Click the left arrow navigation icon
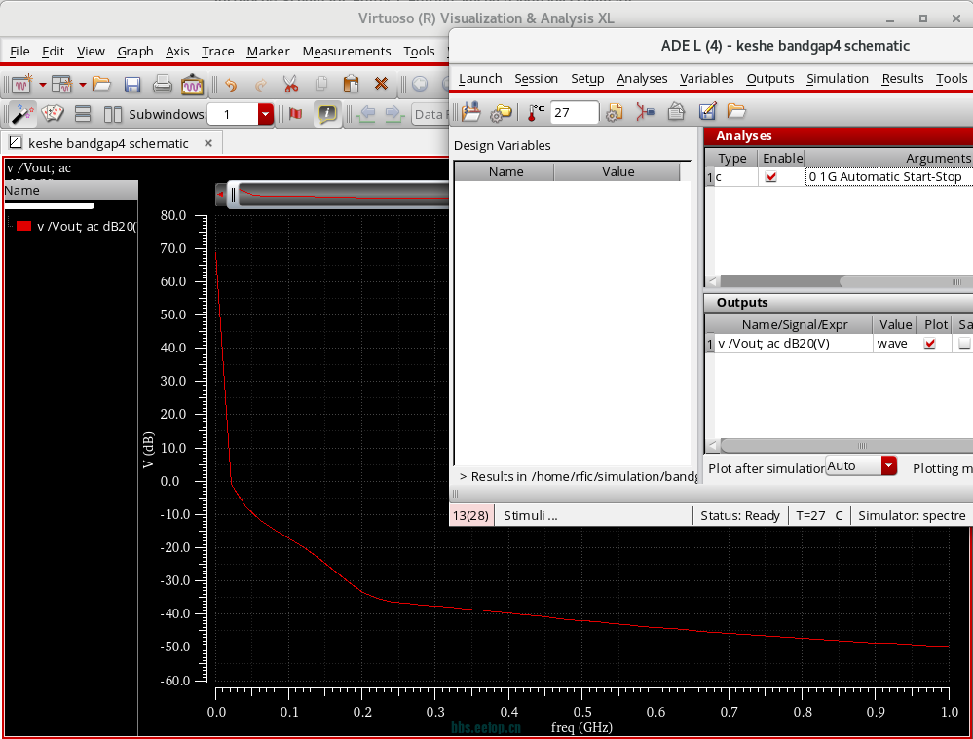The width and height of the screenshot is (973, 739). 367,114
